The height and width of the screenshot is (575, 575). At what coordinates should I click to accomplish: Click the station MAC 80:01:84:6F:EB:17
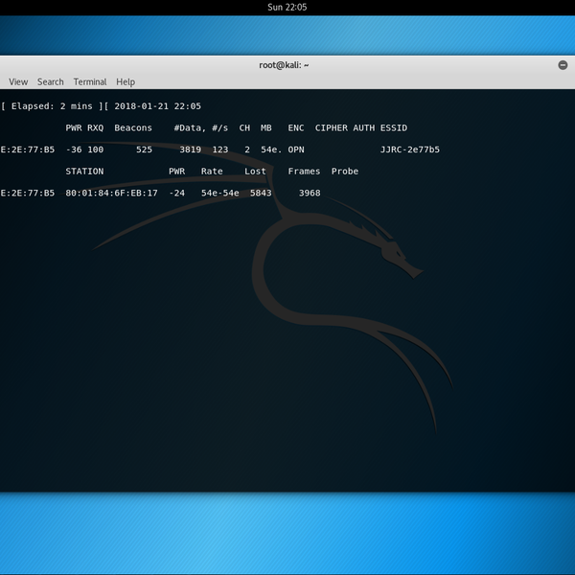(111, 193)
